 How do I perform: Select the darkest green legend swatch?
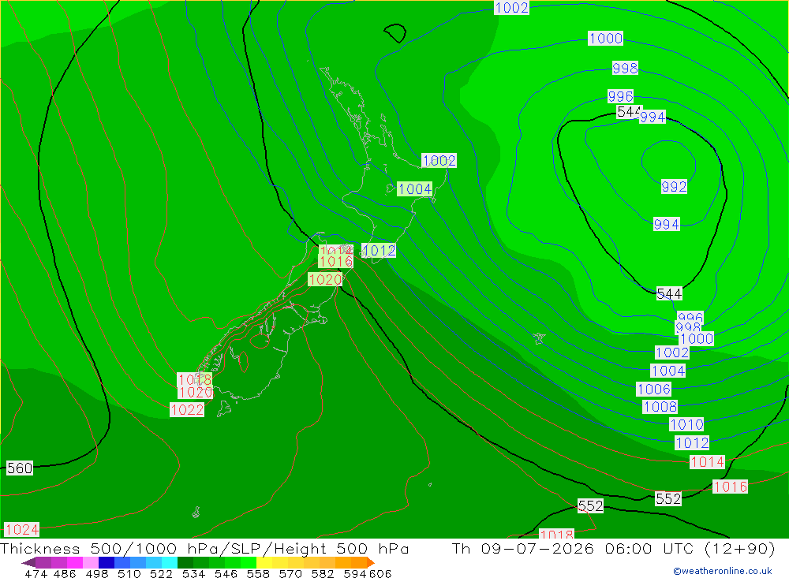[185, 562]
